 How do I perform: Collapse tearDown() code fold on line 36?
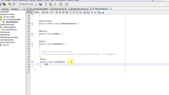tap(32, 44)
